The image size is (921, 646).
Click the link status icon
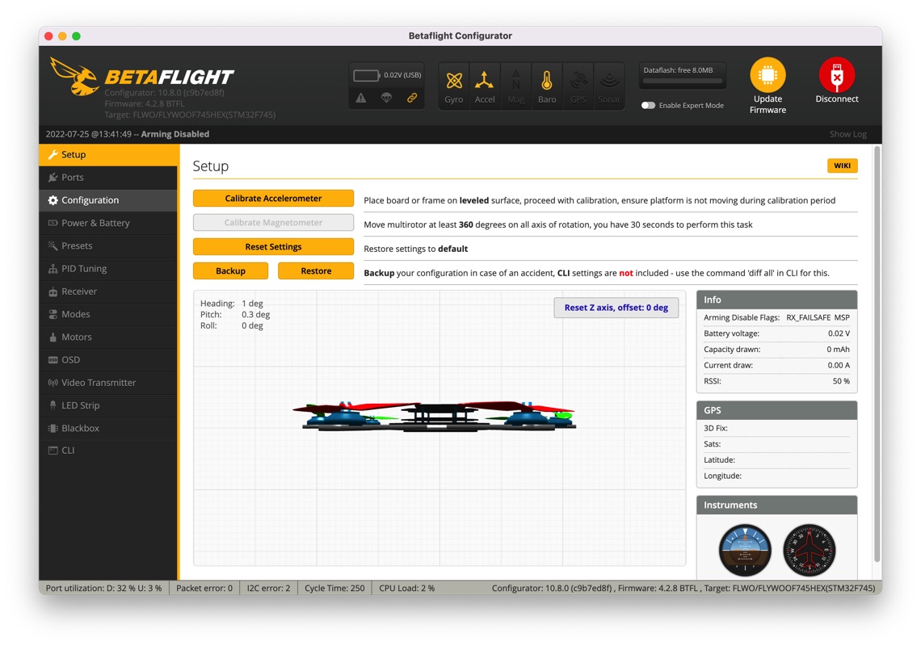[x=412, y=98]
